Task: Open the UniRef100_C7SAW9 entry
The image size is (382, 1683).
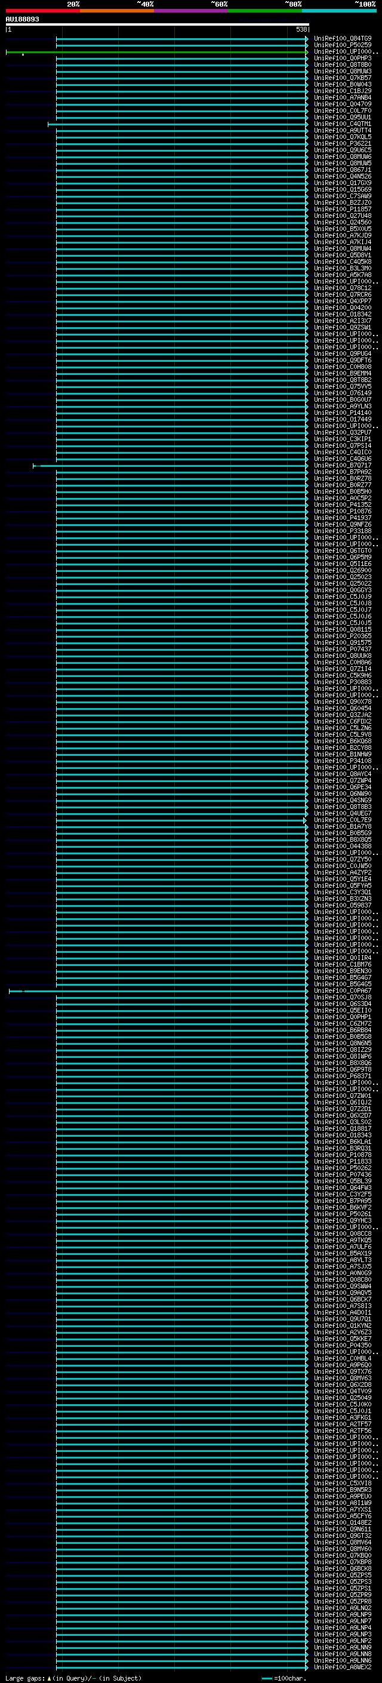Action: coord(342,196)
